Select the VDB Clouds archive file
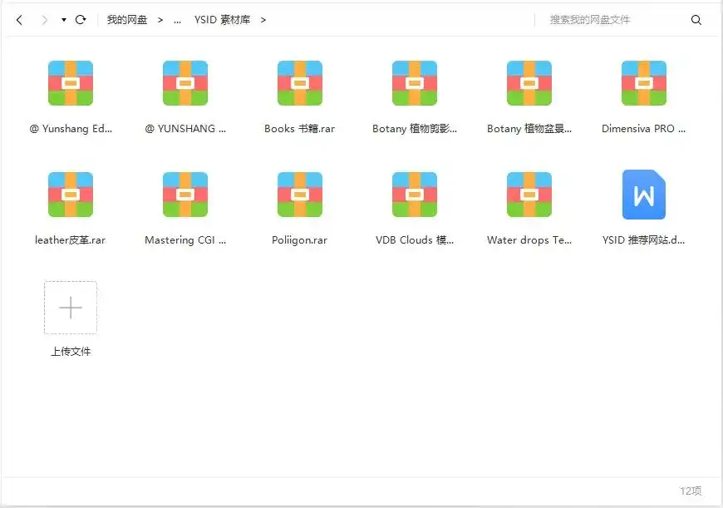This screenshot has height=508, width=723. pos(415,195)
